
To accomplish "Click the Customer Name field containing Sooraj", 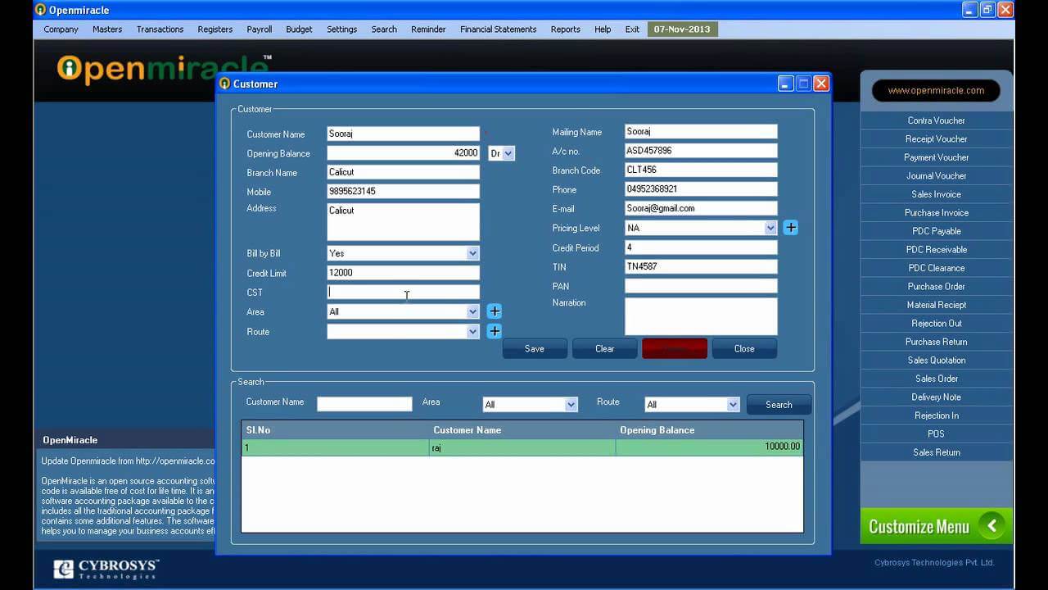I will click(403, 134).
